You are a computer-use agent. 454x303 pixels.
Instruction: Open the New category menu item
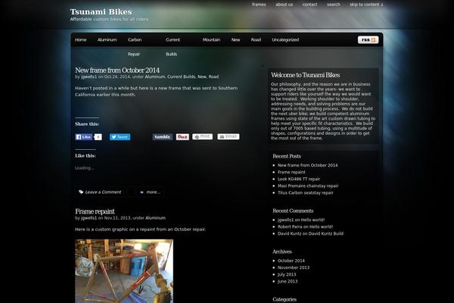point(235,39)
